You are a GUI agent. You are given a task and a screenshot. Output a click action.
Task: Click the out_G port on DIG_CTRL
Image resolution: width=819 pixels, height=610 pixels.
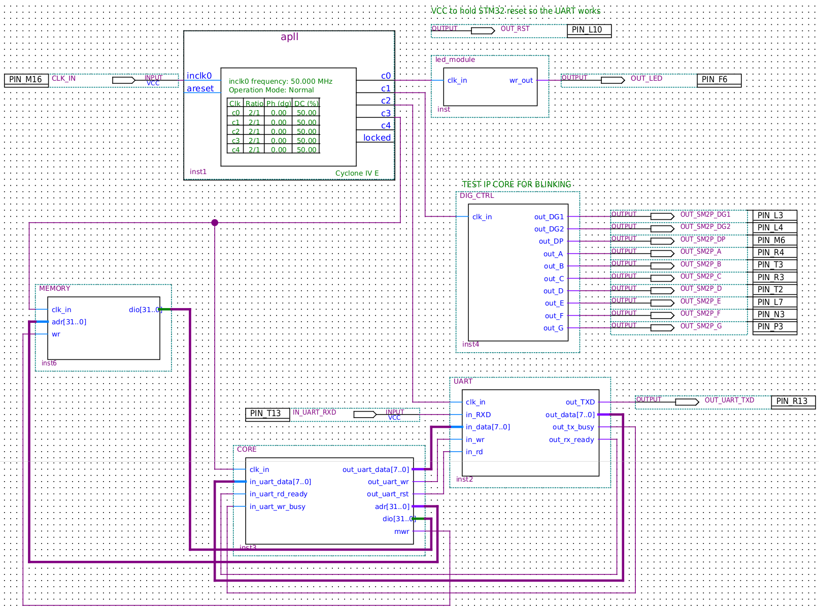tap(553, 328)
